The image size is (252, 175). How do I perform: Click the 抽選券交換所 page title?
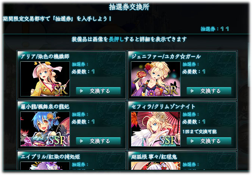pyautogui.click(x=129, y=7)
